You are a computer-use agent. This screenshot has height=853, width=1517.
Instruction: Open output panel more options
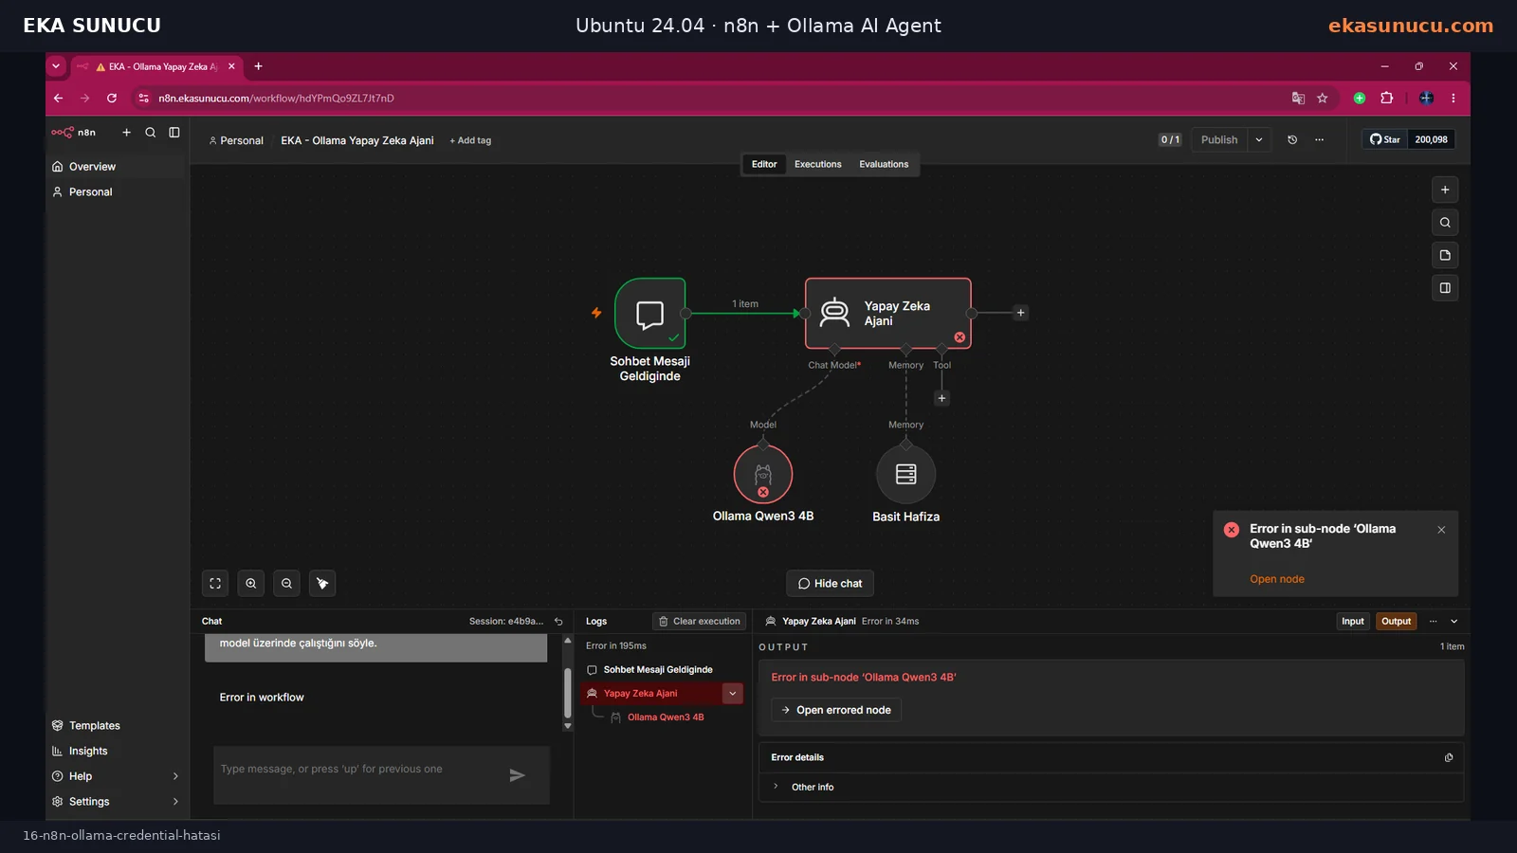[1433, 622]
